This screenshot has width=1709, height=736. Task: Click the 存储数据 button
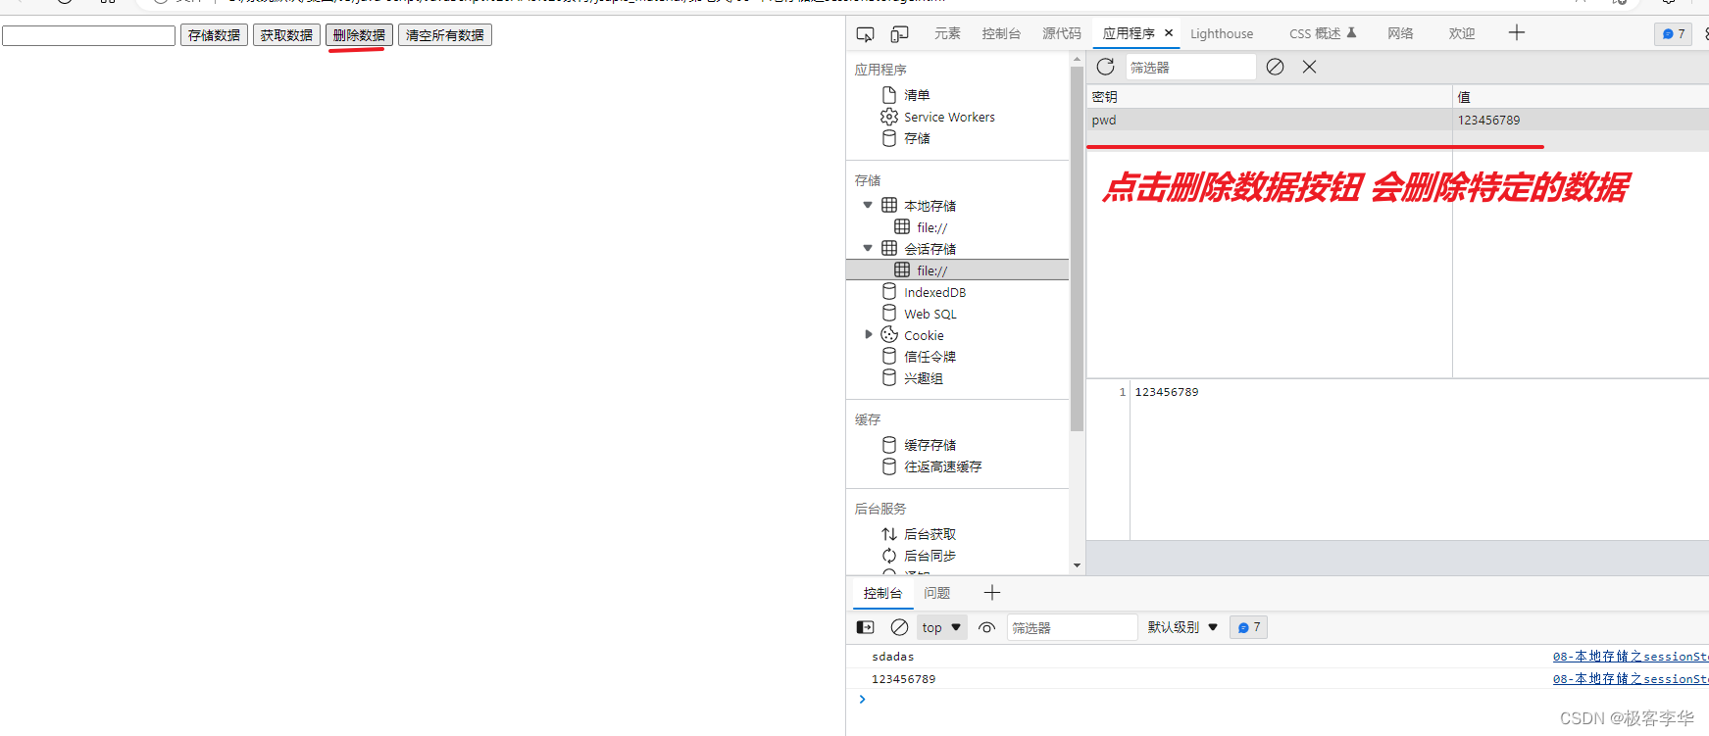(x=214, y=35)
